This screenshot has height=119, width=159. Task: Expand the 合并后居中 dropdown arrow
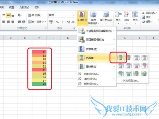coord(45,22)
